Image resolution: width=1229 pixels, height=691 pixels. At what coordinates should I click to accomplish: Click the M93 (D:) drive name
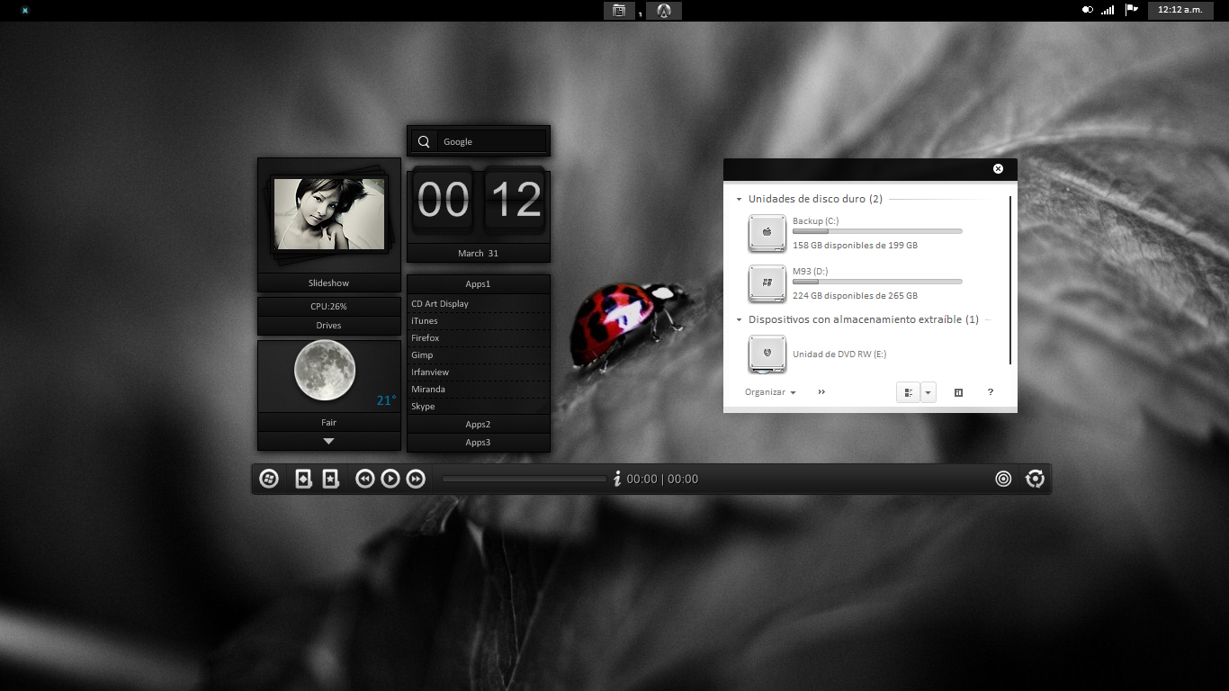point(810,271)
